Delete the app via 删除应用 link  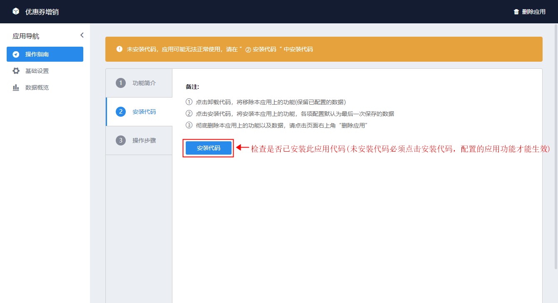(530, 12)
